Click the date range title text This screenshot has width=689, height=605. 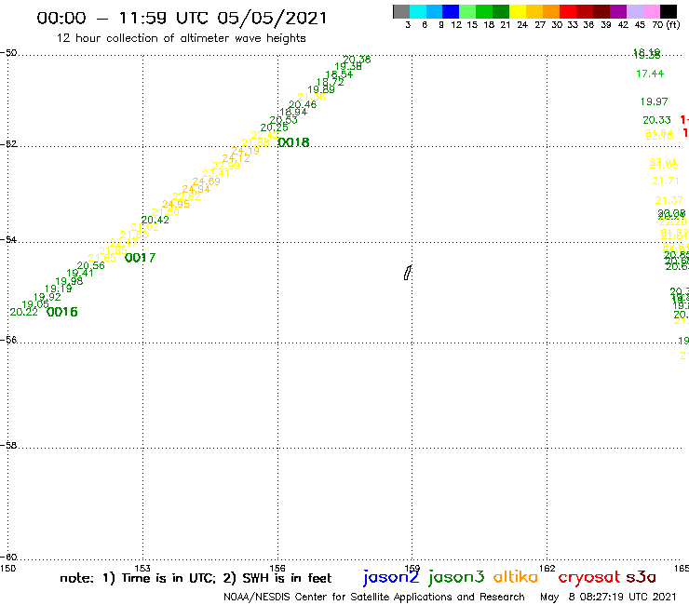click(182, 19)
